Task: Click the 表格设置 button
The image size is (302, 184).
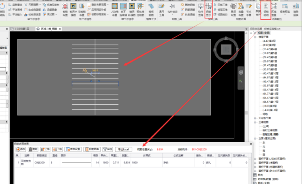Action: [73, 149]
